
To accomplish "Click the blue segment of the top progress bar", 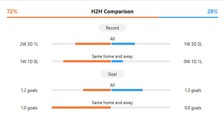I will (188, 17).
